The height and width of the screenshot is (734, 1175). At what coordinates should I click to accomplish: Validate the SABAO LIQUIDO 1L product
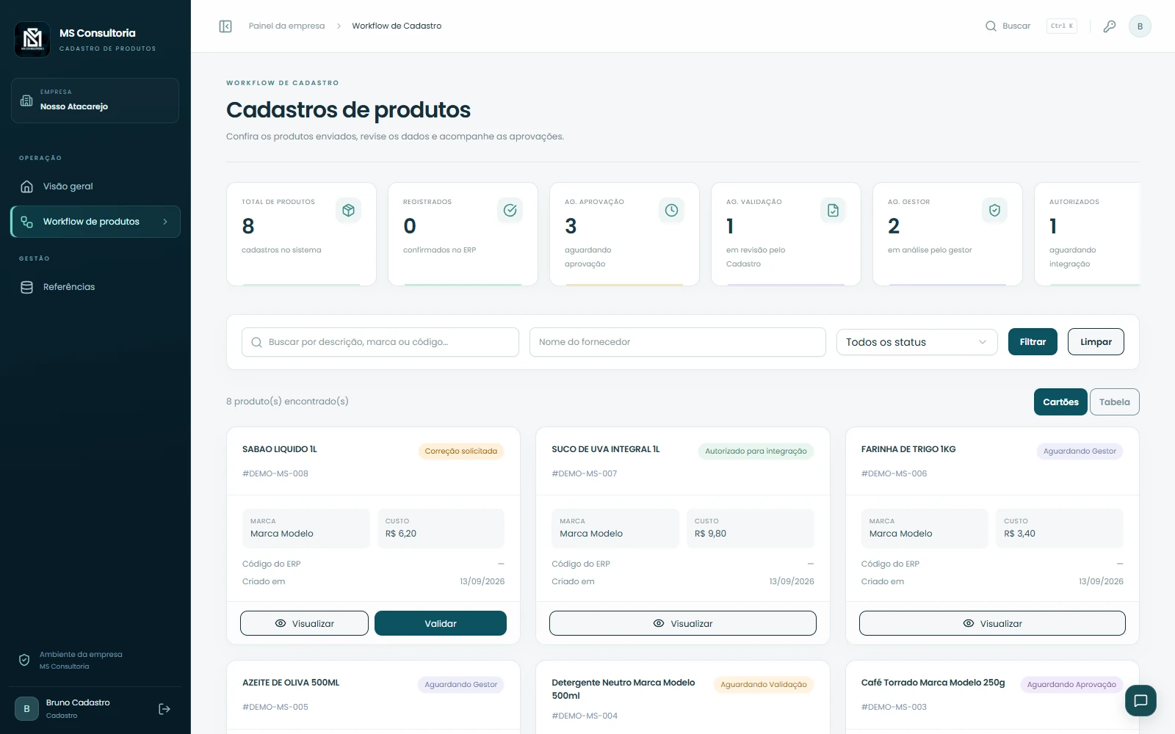pyautogui.click(x=440, y=623)
